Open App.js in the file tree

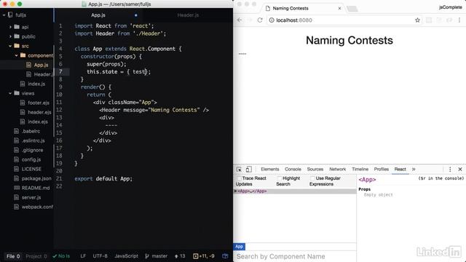tap(41, 65)
